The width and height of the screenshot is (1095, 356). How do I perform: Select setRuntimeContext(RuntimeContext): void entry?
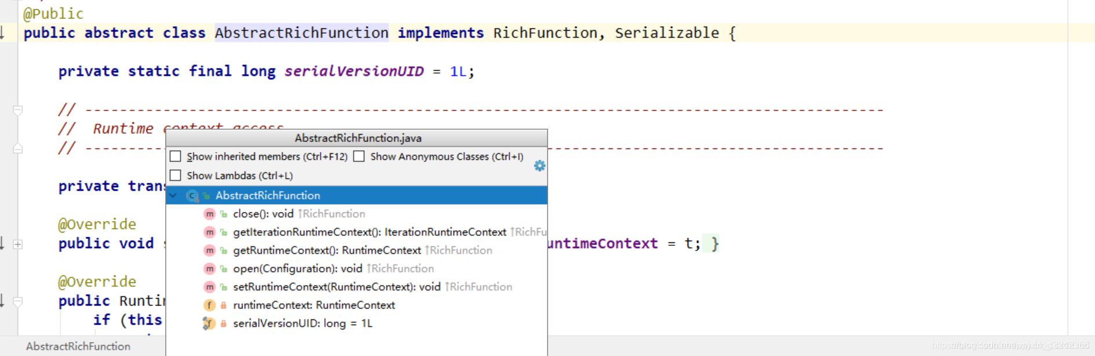[357, 287]
